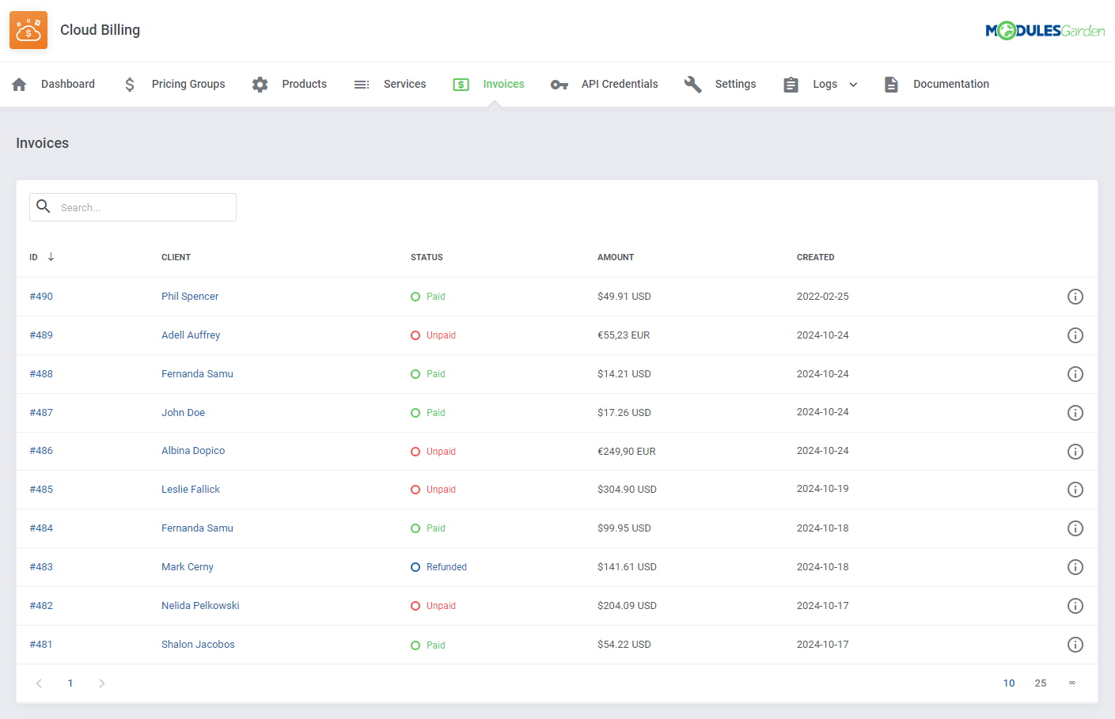Show 25 entries per page
The image size is (1115, 719).
click(x=1041, y=683)
